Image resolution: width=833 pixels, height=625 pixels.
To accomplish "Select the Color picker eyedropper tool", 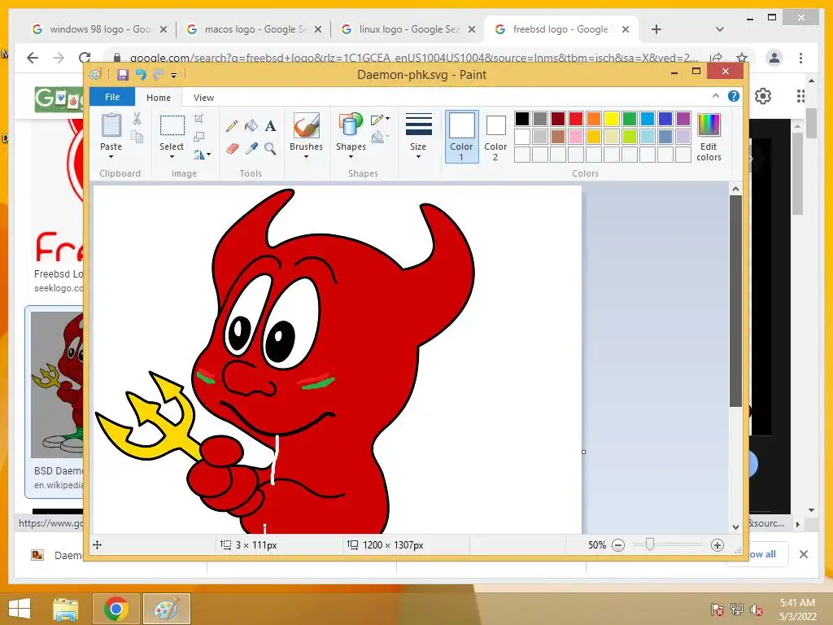I will pos(251,148).
